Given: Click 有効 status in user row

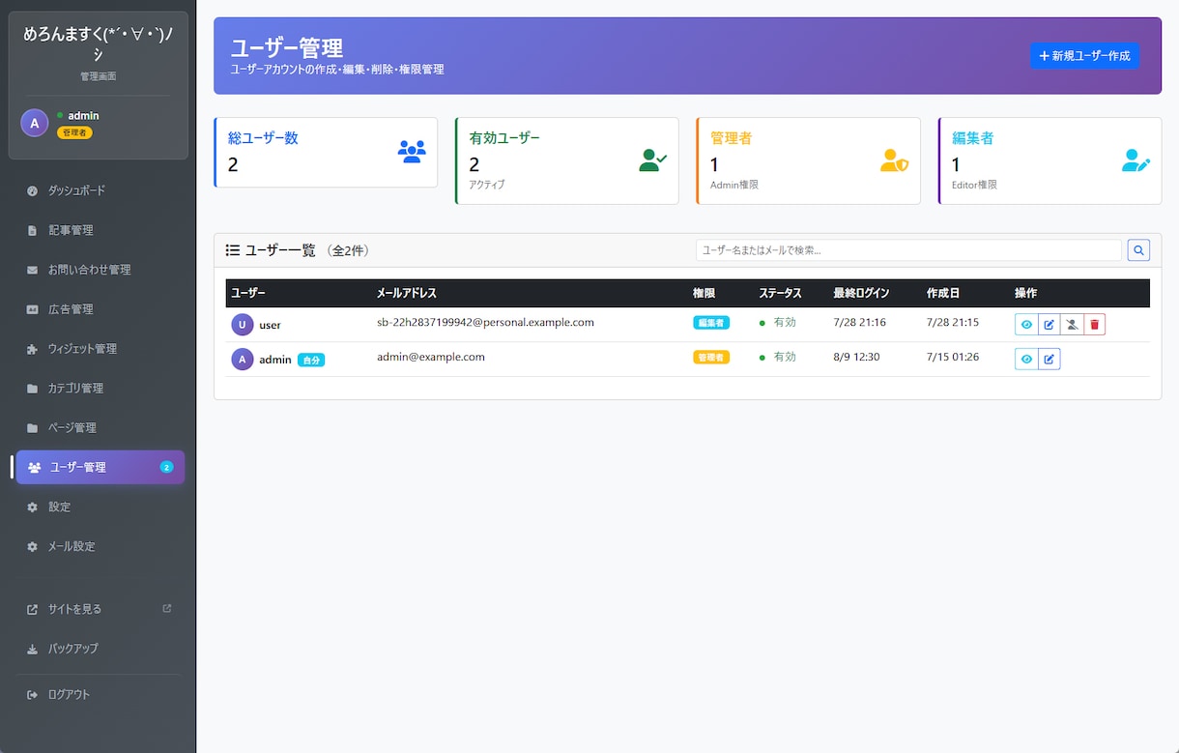Looking at the screenshot, I should [778, 322].
